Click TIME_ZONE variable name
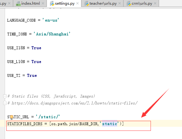182x139 pixels. tap(17, 34)
